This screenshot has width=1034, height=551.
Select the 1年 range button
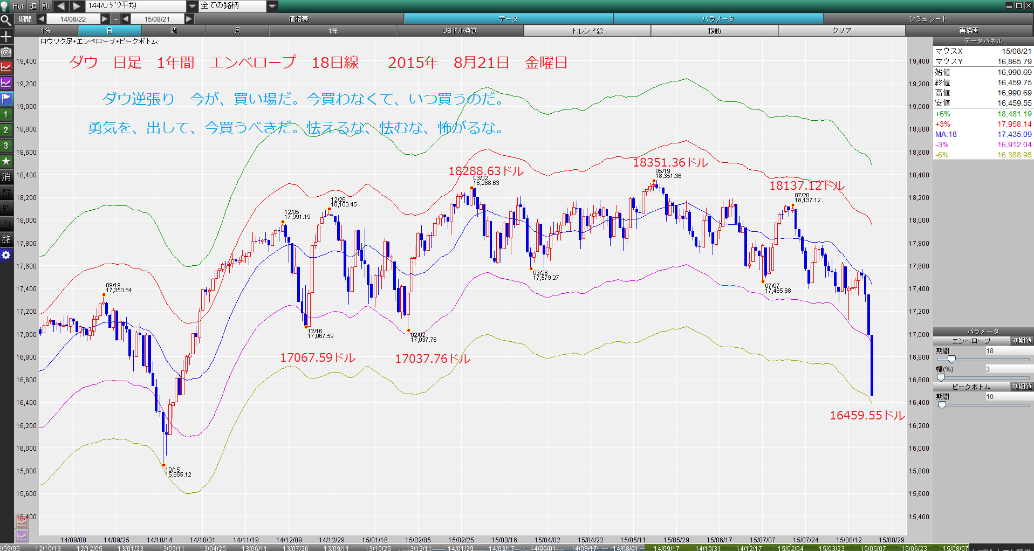click(x=333, y=31)
